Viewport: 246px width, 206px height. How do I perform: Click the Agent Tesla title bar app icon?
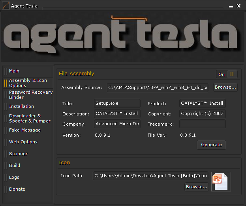6,6
